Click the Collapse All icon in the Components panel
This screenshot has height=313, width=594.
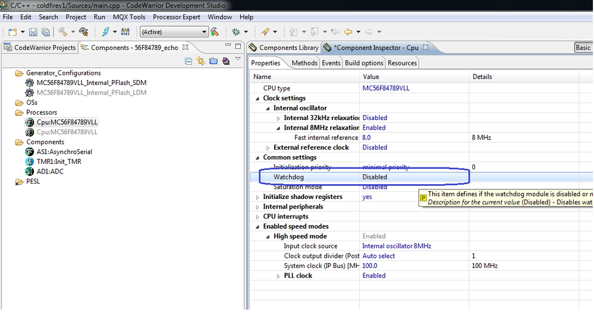click(x=188, y=61)
